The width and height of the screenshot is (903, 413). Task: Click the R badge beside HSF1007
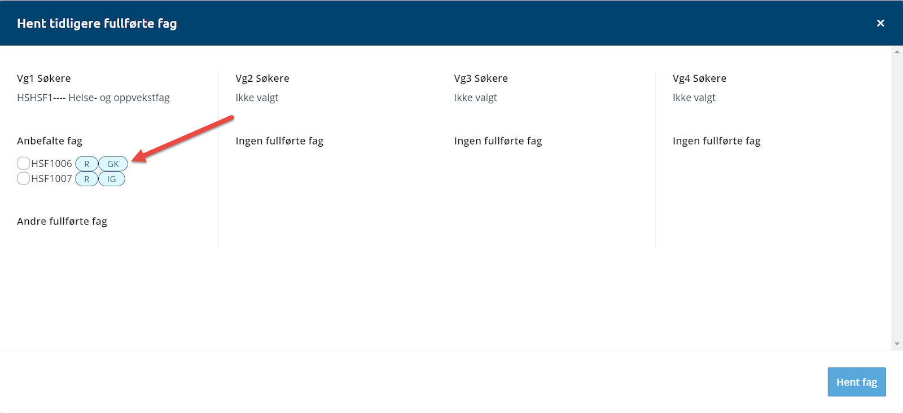click(86, 179)
